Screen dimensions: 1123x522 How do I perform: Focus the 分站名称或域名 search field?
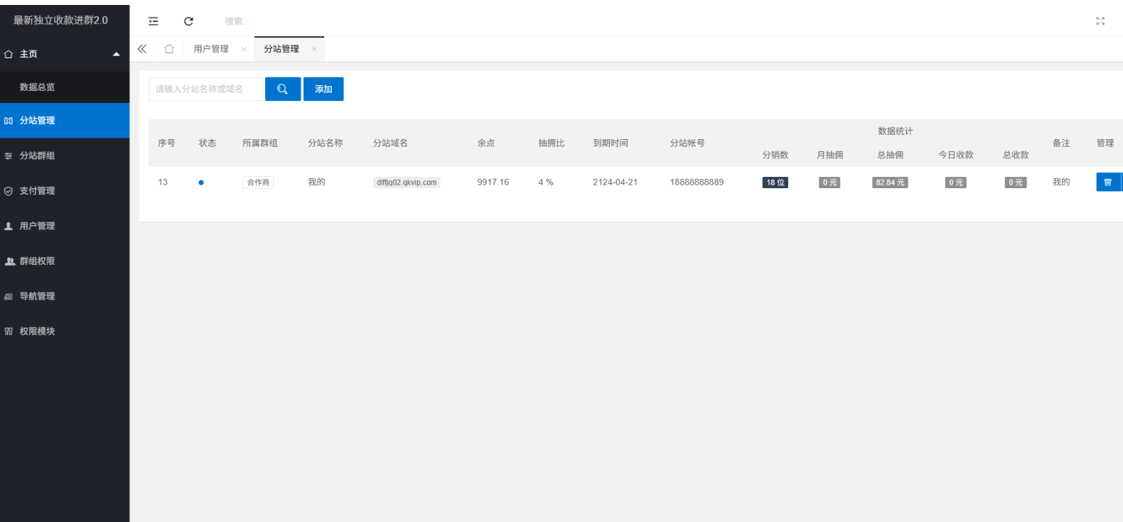205,89
